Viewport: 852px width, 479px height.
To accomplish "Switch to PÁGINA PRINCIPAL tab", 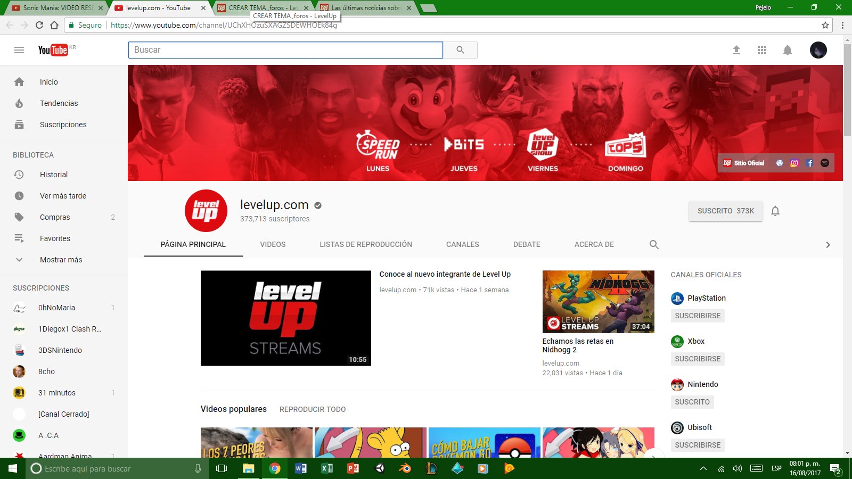I will (193, 244).
